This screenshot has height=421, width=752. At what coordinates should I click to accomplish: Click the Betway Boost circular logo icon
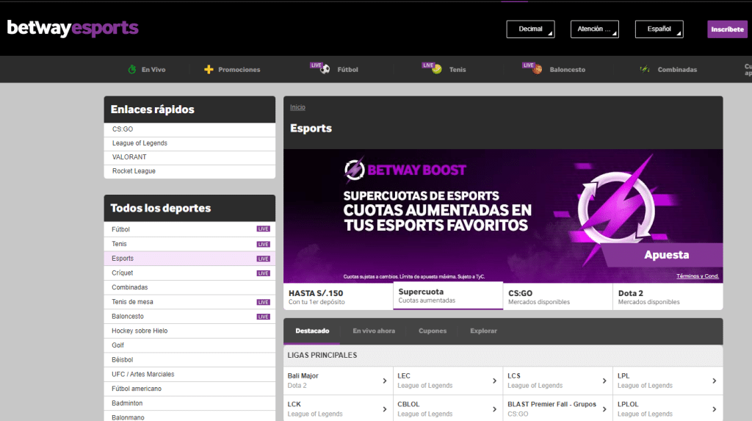(x=355, y=170)
